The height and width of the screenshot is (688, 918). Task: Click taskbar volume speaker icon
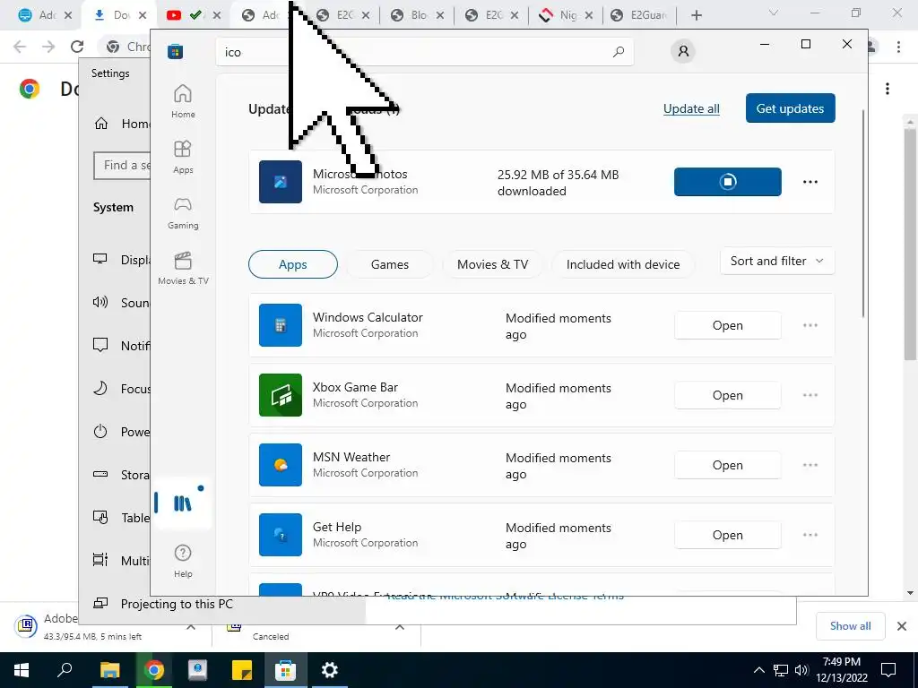pyautogui.click(x=801, y=670)
